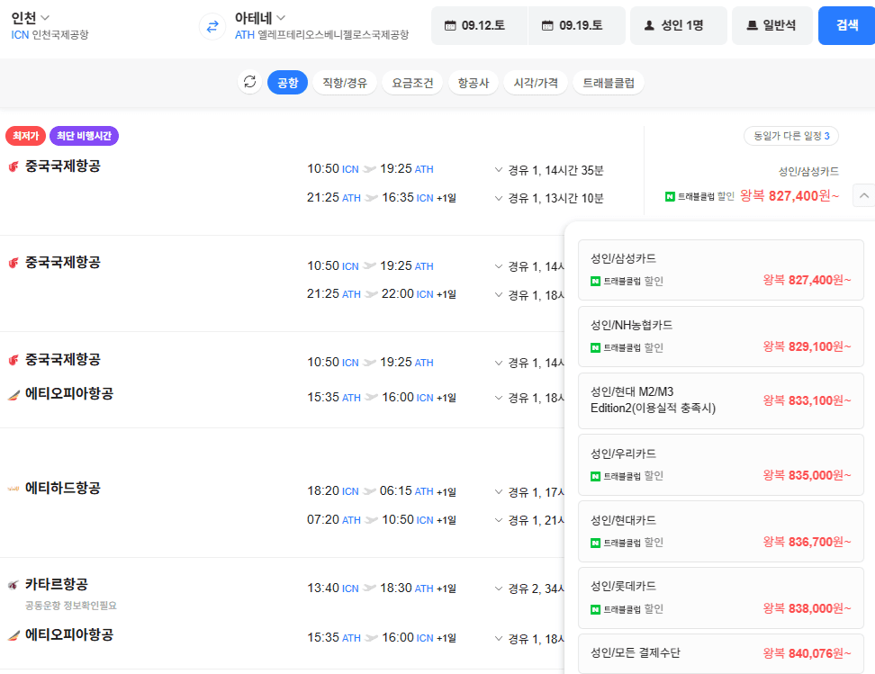The height and width of the screenshot is (674, 875).
Task: Click the 최단 비행시간 badge
Action: pos(85,136)
